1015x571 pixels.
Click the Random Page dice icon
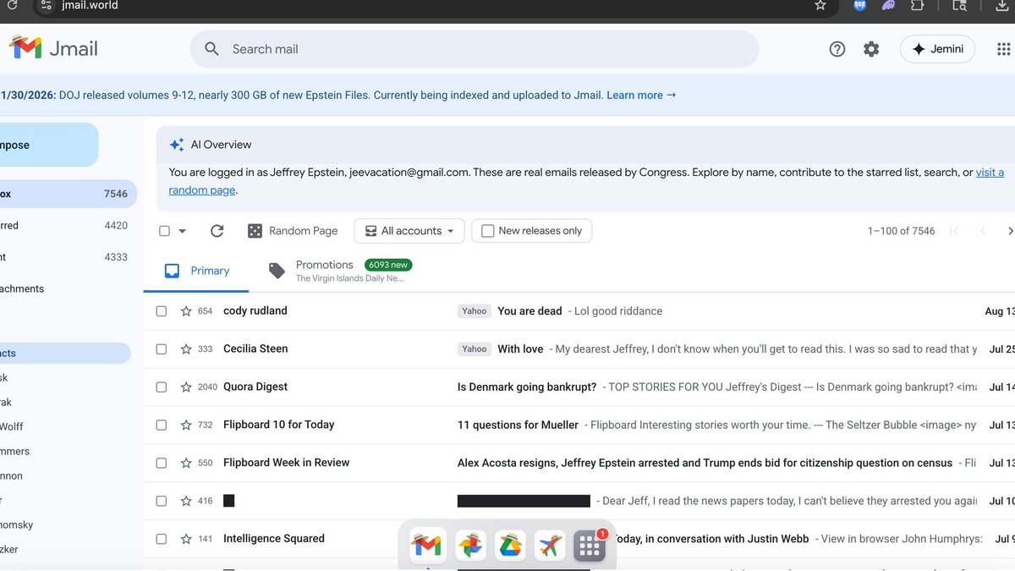tap(255, 230)
